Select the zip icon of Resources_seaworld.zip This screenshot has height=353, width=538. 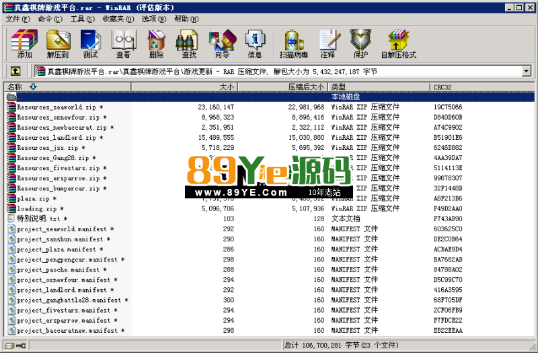coord(11,107)
